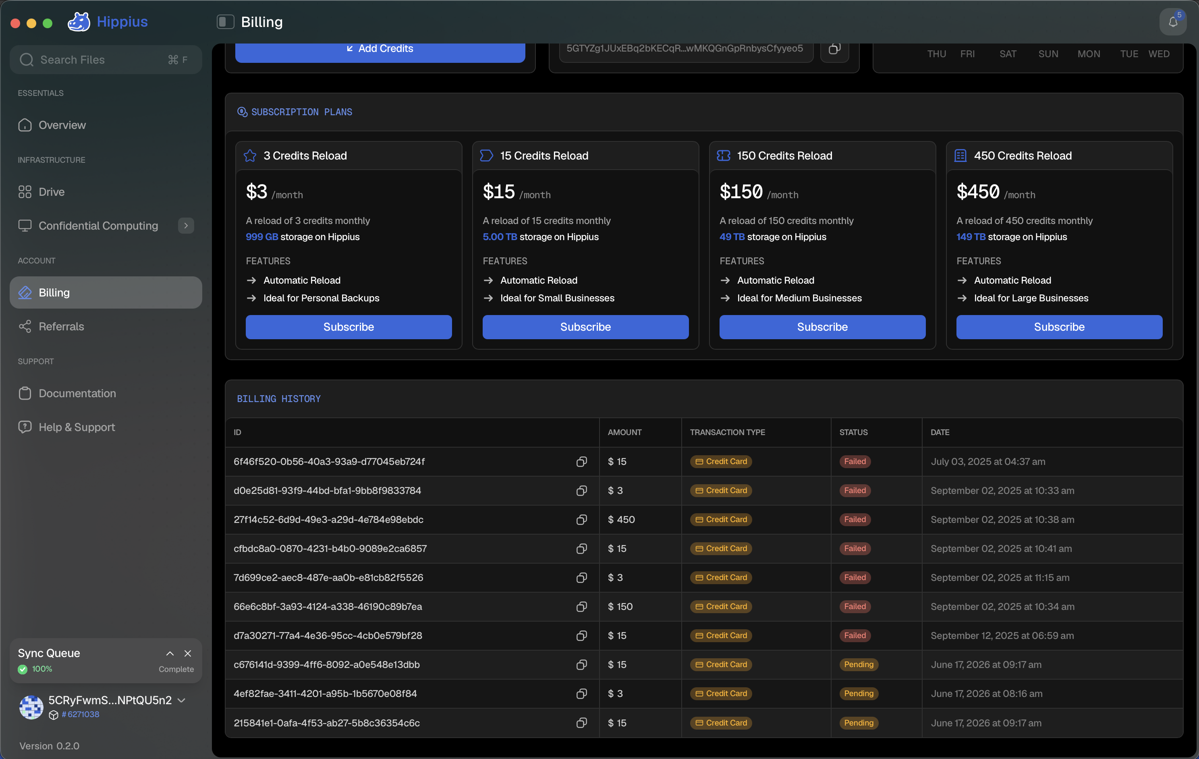Copy transaction ID 27f14c52-6d9d
The width and height of the screenshot is (1199, 759).
[581, 519]
